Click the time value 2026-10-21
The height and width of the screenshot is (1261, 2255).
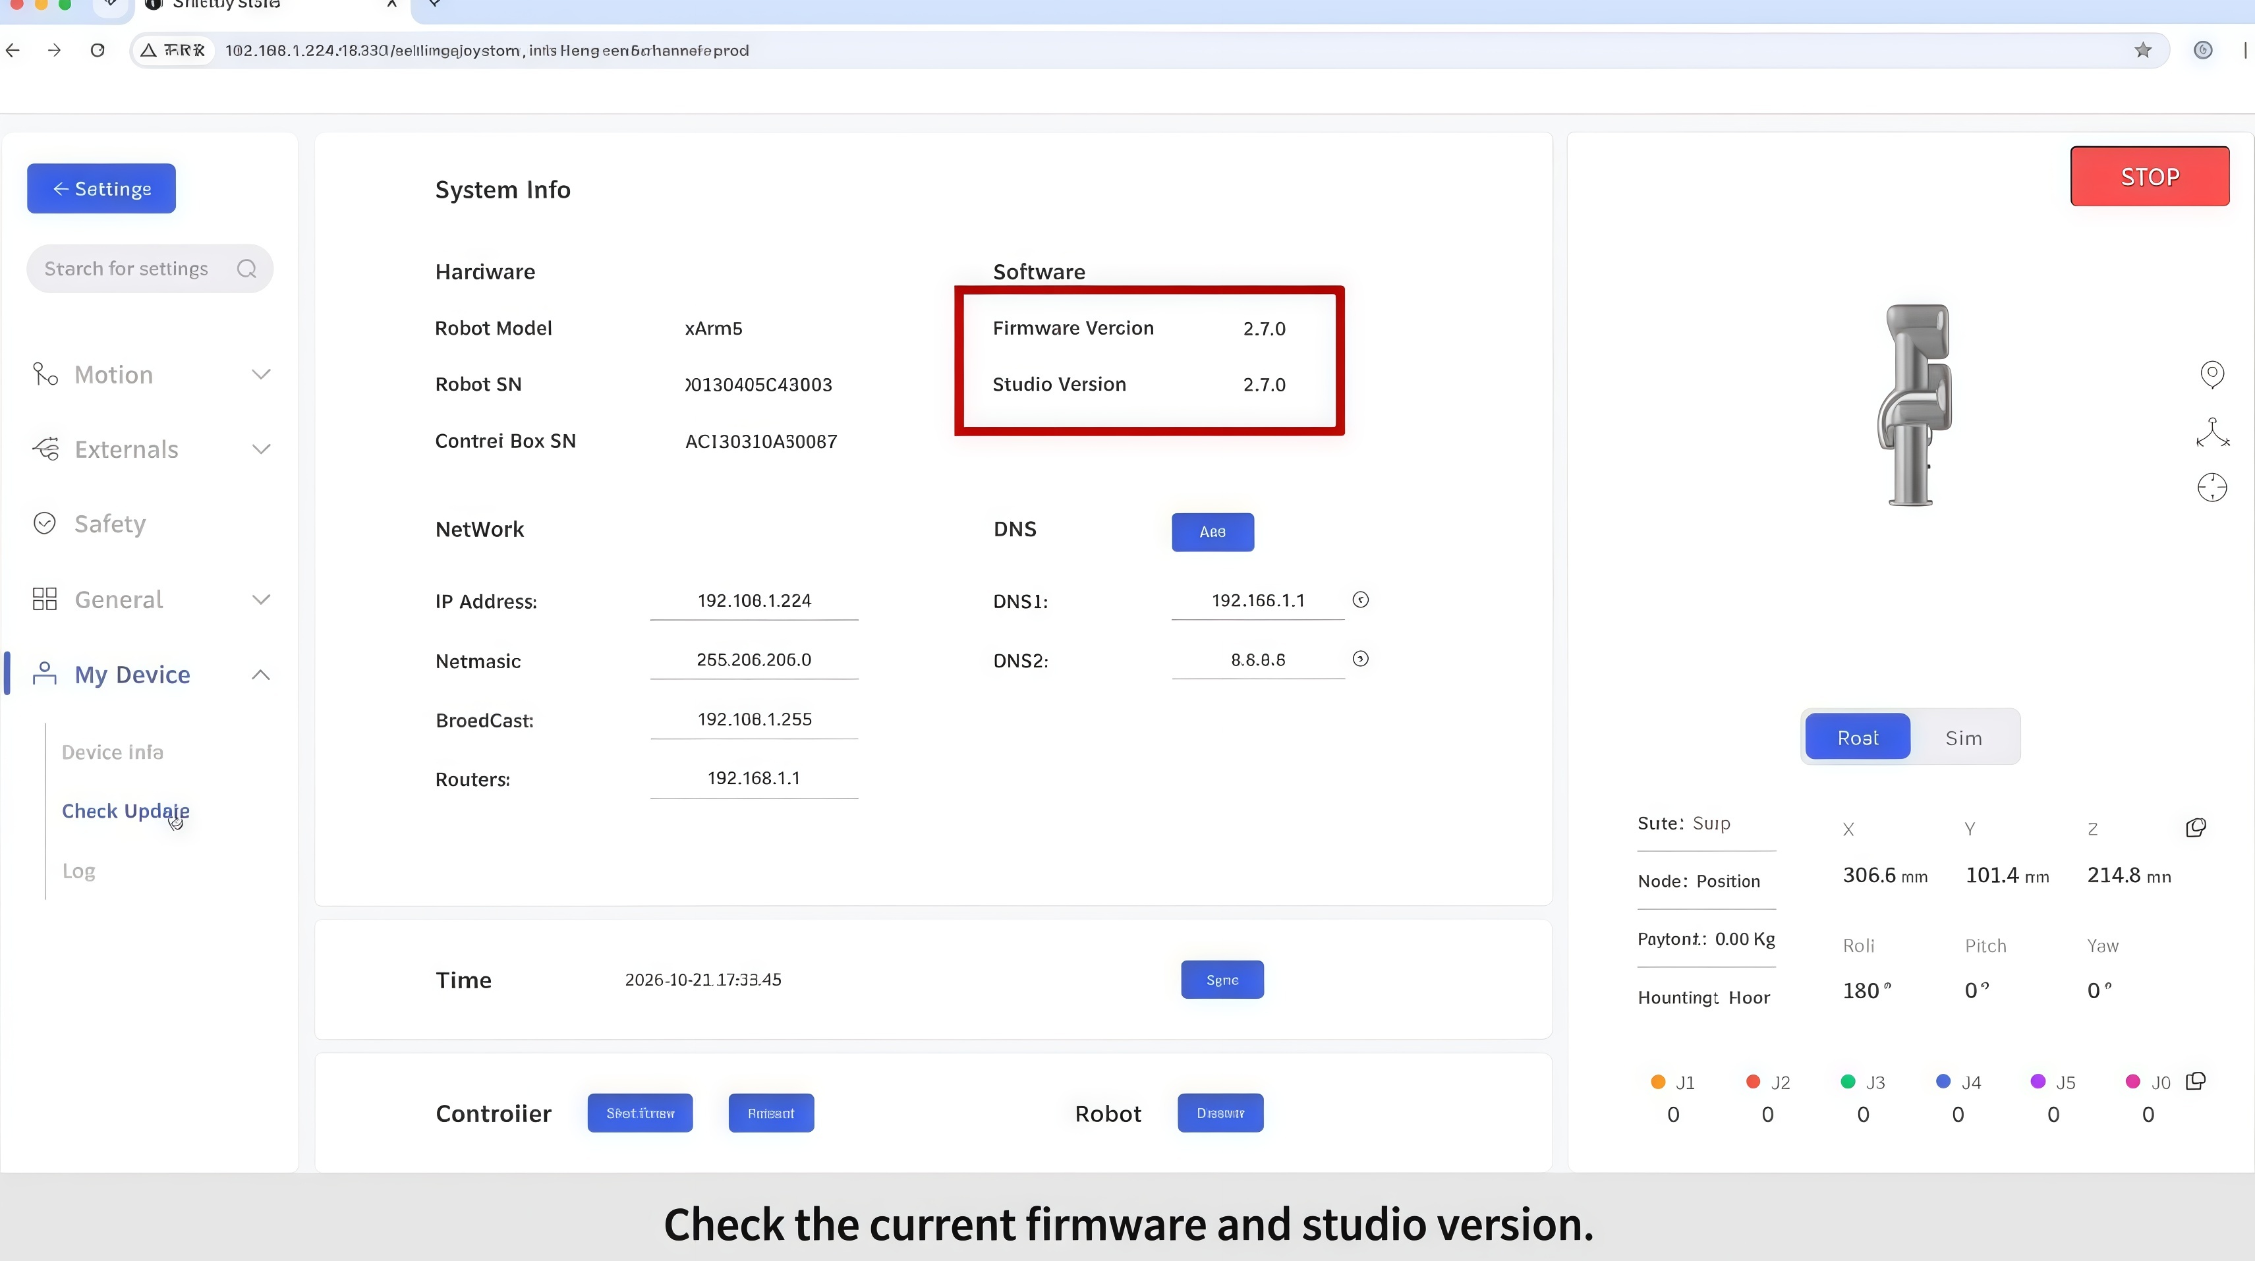(703, 980)
